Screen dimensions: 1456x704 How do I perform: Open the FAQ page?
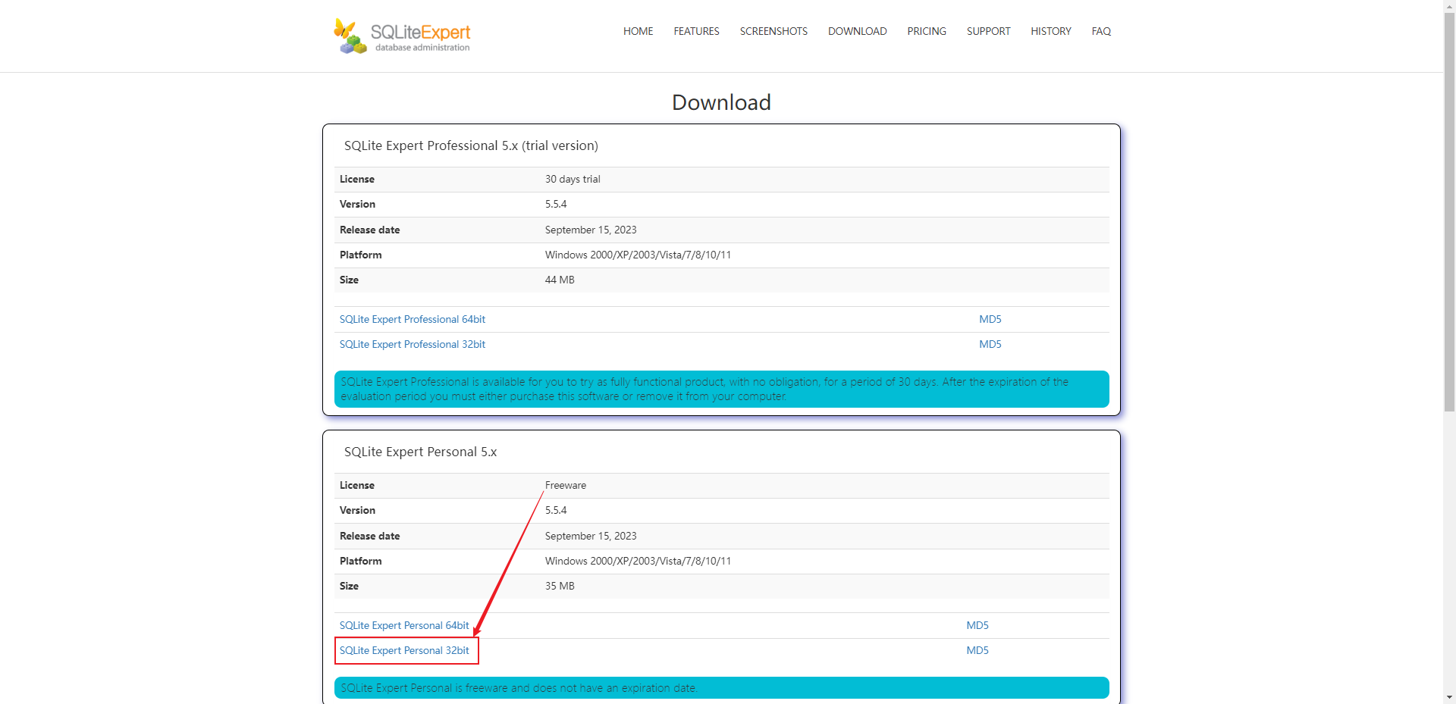(1101, 31)
